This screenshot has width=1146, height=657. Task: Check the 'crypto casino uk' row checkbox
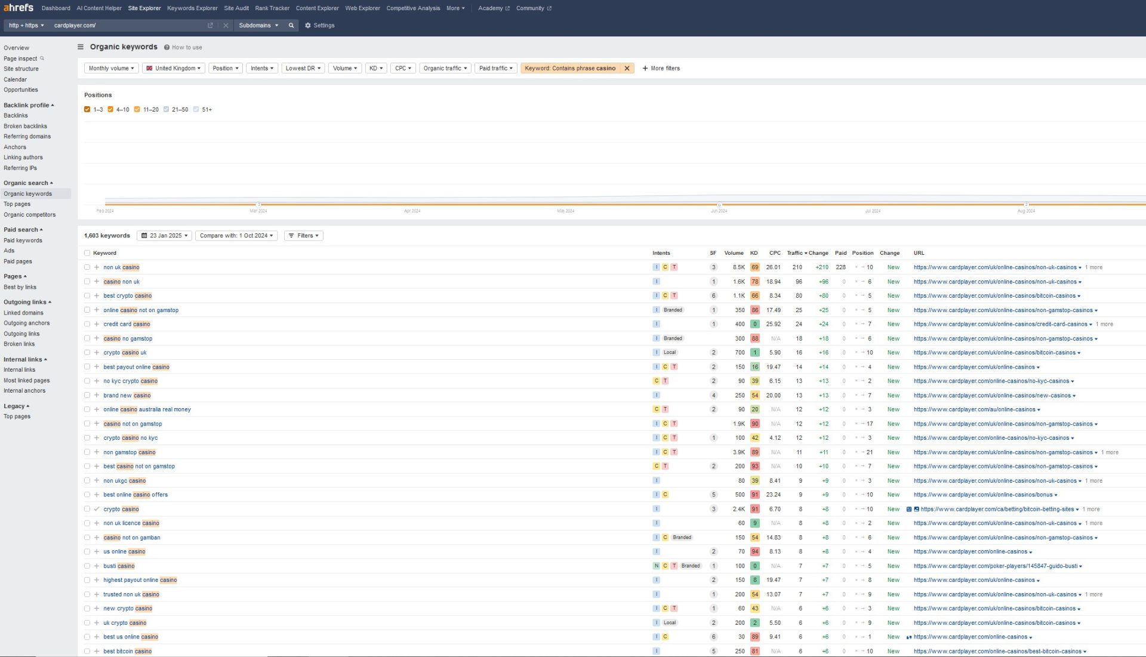pyautogui.click(x=87, y=353)
